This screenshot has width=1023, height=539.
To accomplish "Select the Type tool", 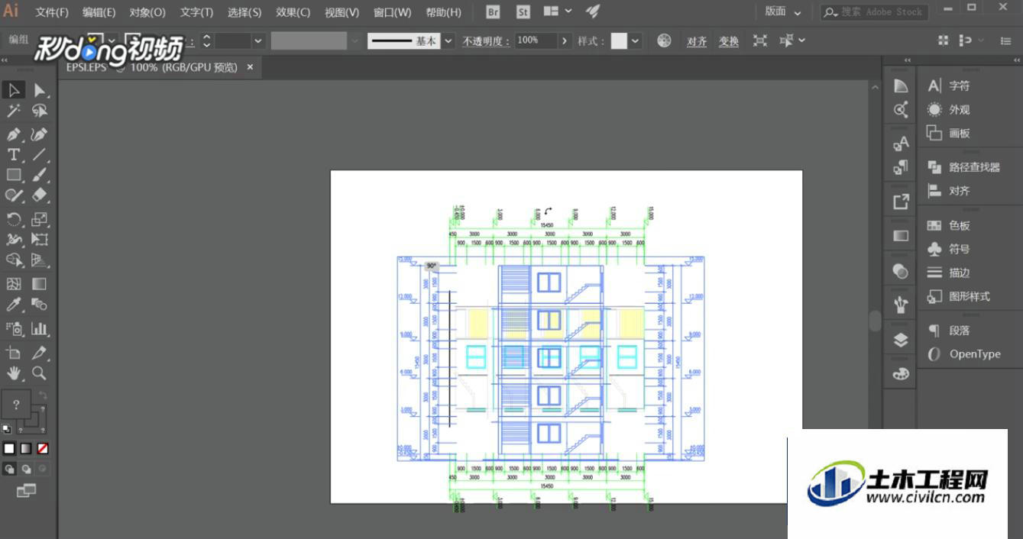I will point(14,154).
